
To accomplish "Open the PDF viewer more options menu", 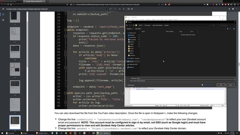I will (237, 9).
